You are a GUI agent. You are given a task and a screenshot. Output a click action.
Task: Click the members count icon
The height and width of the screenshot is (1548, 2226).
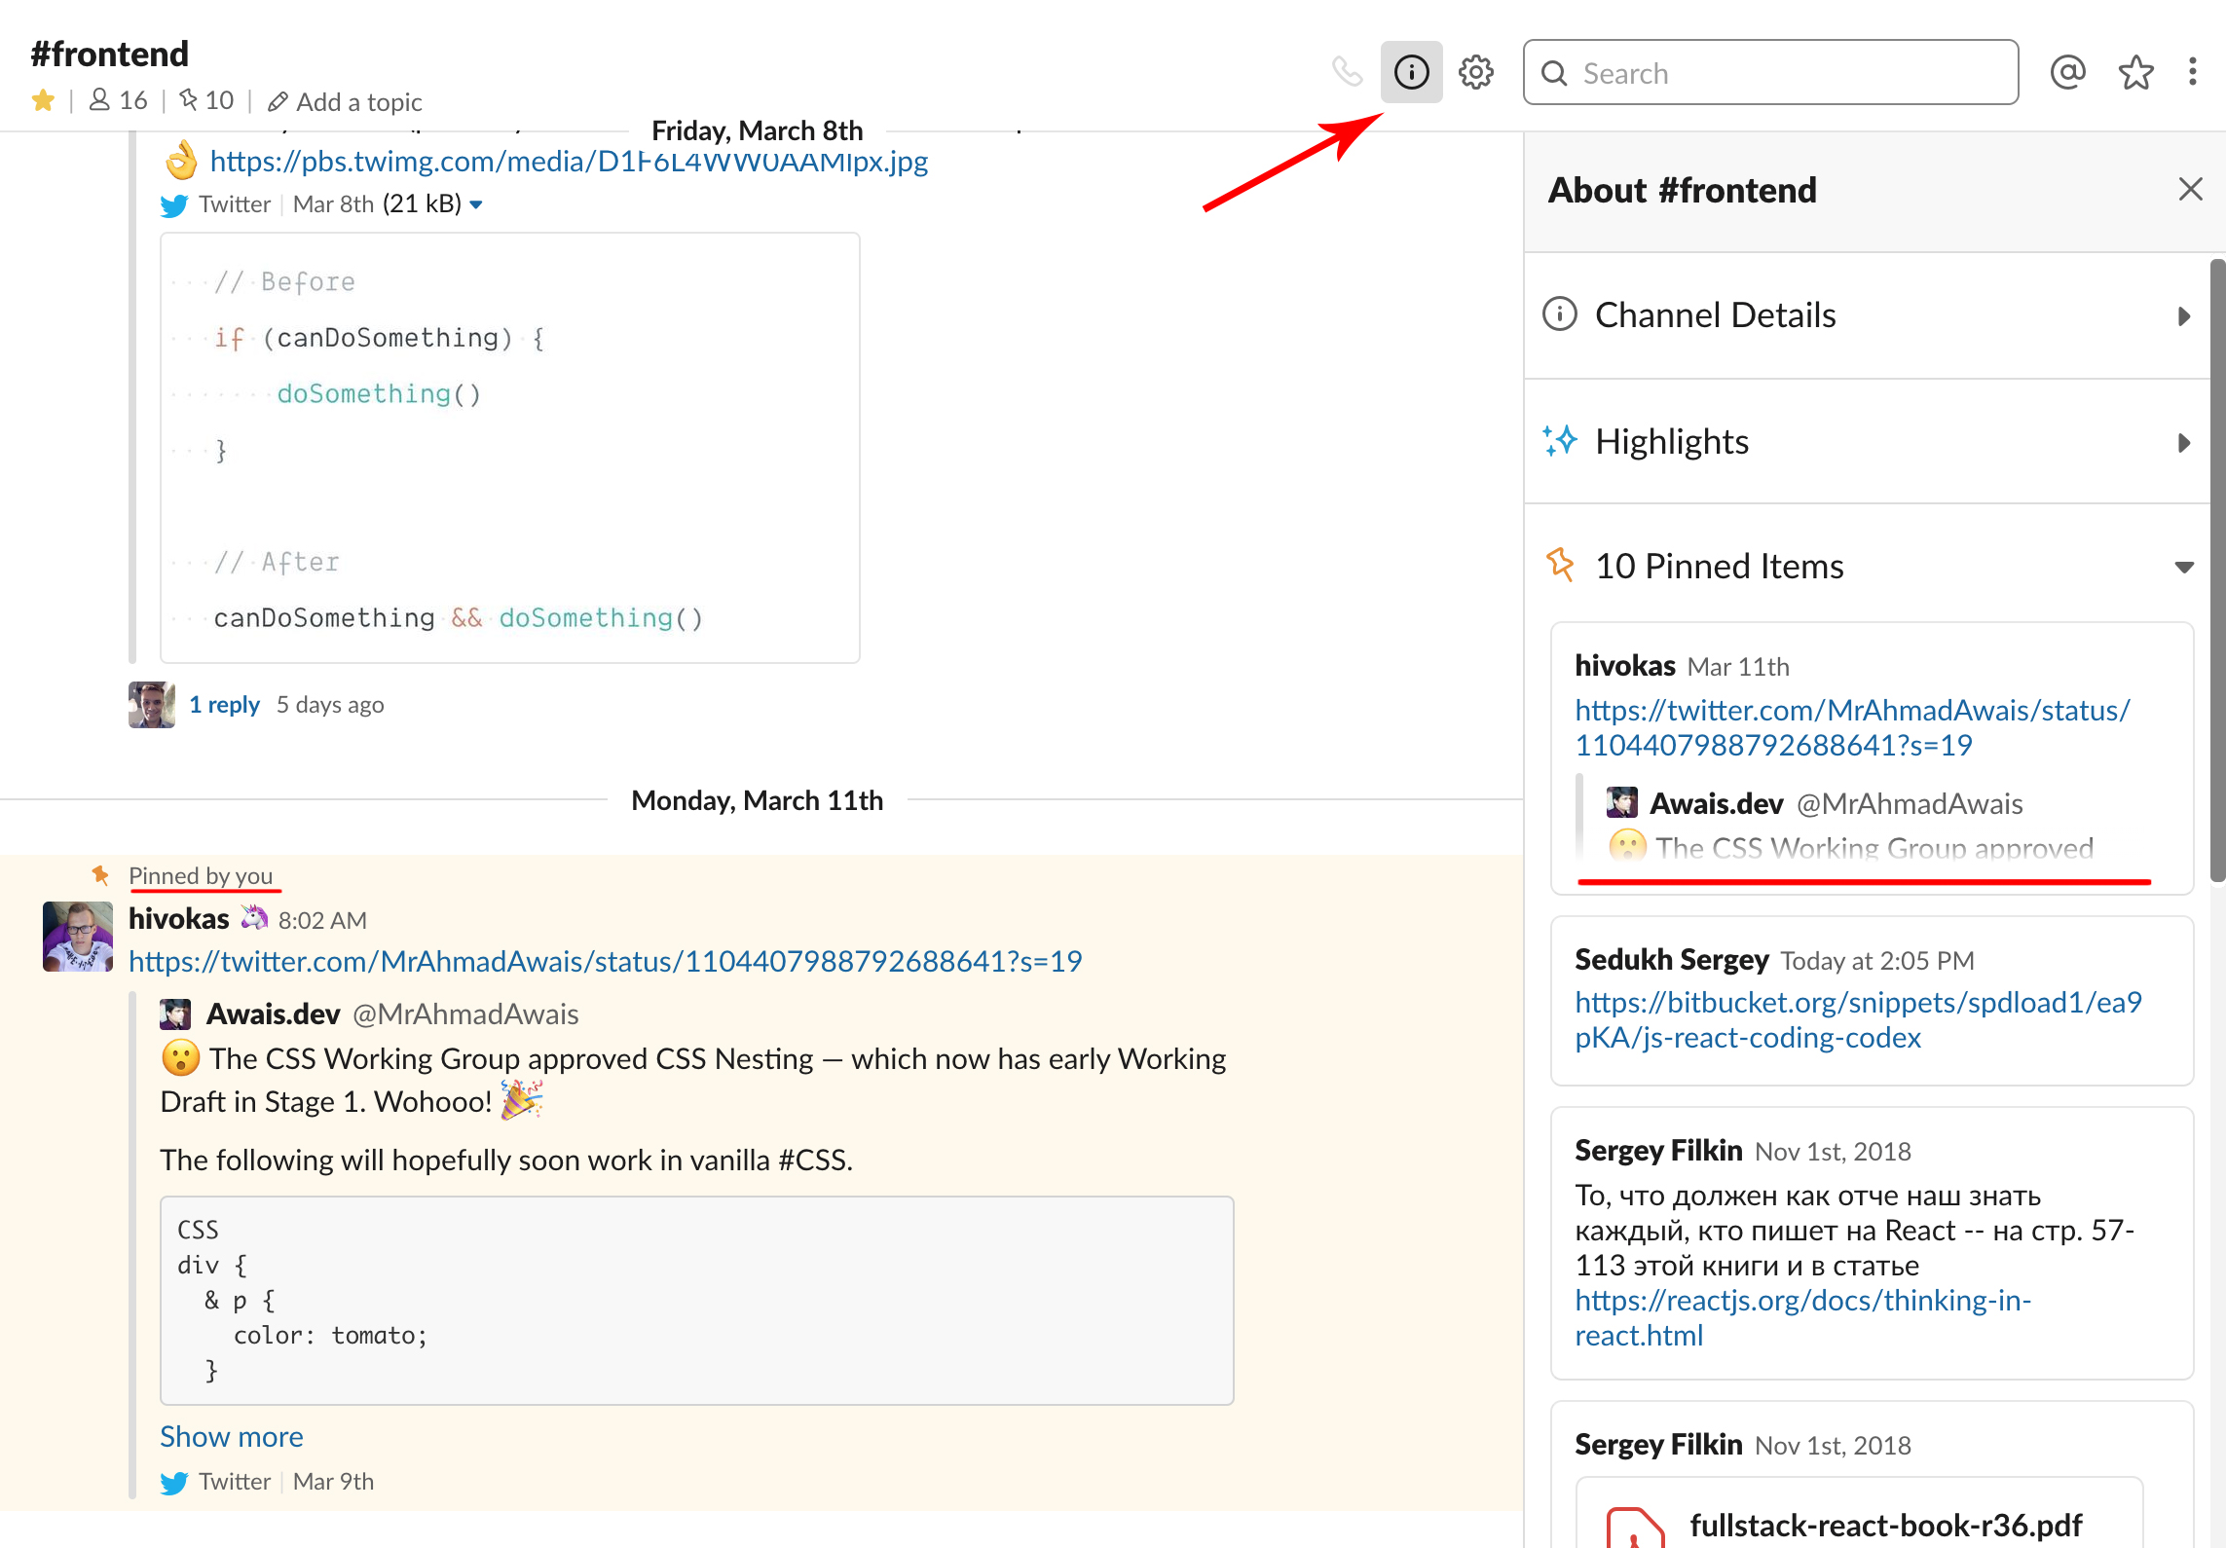tap(118, 100)
